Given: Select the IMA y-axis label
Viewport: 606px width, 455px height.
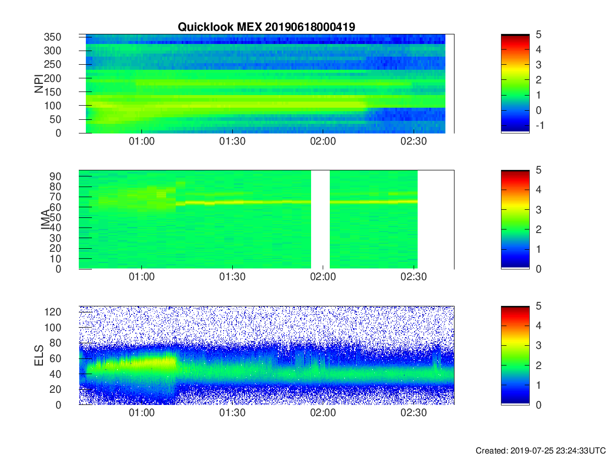Looking at the screenshot, I should 45,220.
